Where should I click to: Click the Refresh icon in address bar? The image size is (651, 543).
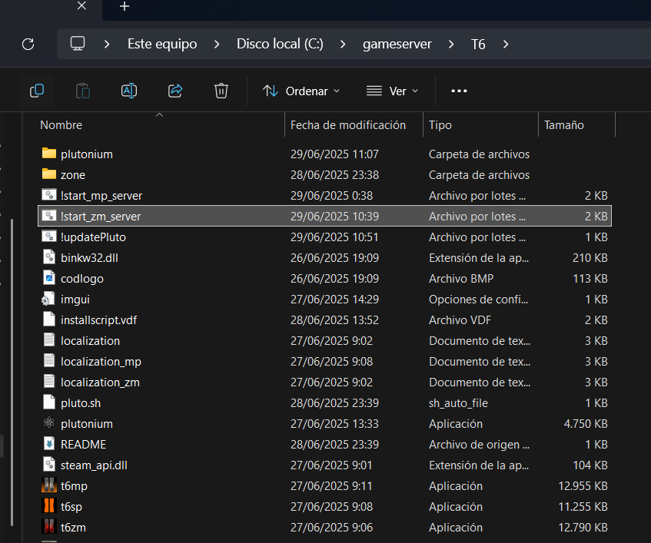tap(28, 44)
